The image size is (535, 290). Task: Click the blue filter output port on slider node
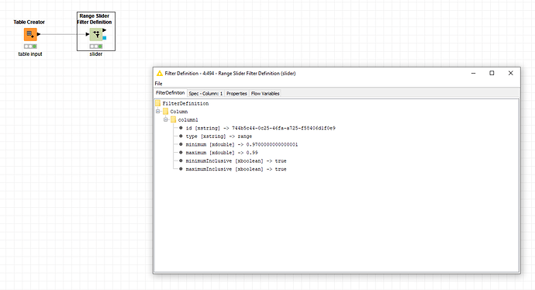point(105,38)
